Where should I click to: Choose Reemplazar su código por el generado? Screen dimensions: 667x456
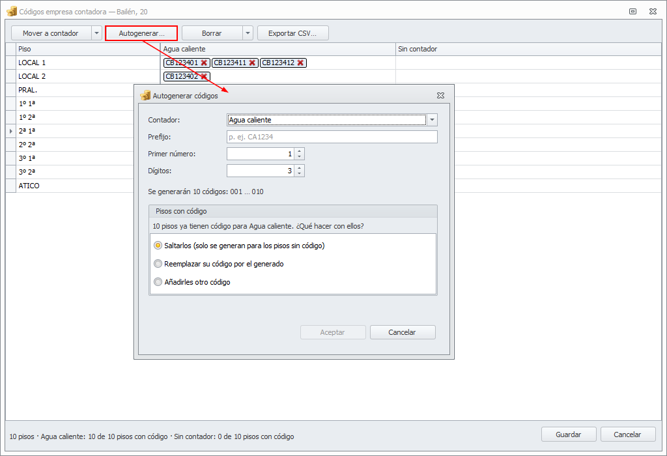(158, 264)
